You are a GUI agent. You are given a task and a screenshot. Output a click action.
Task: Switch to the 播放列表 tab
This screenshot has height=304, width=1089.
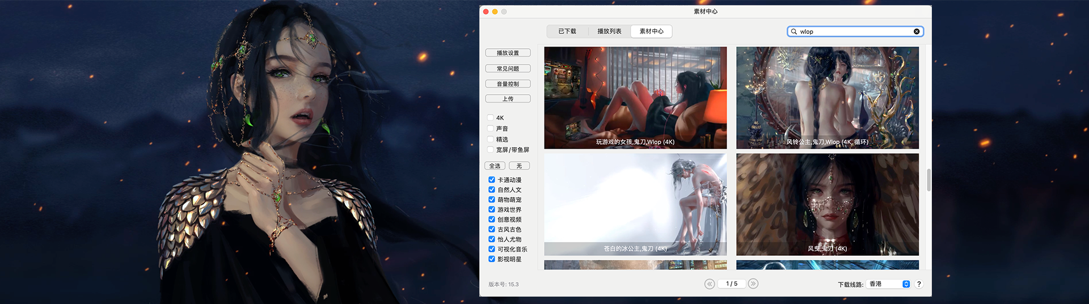click(x=609, y=31)
